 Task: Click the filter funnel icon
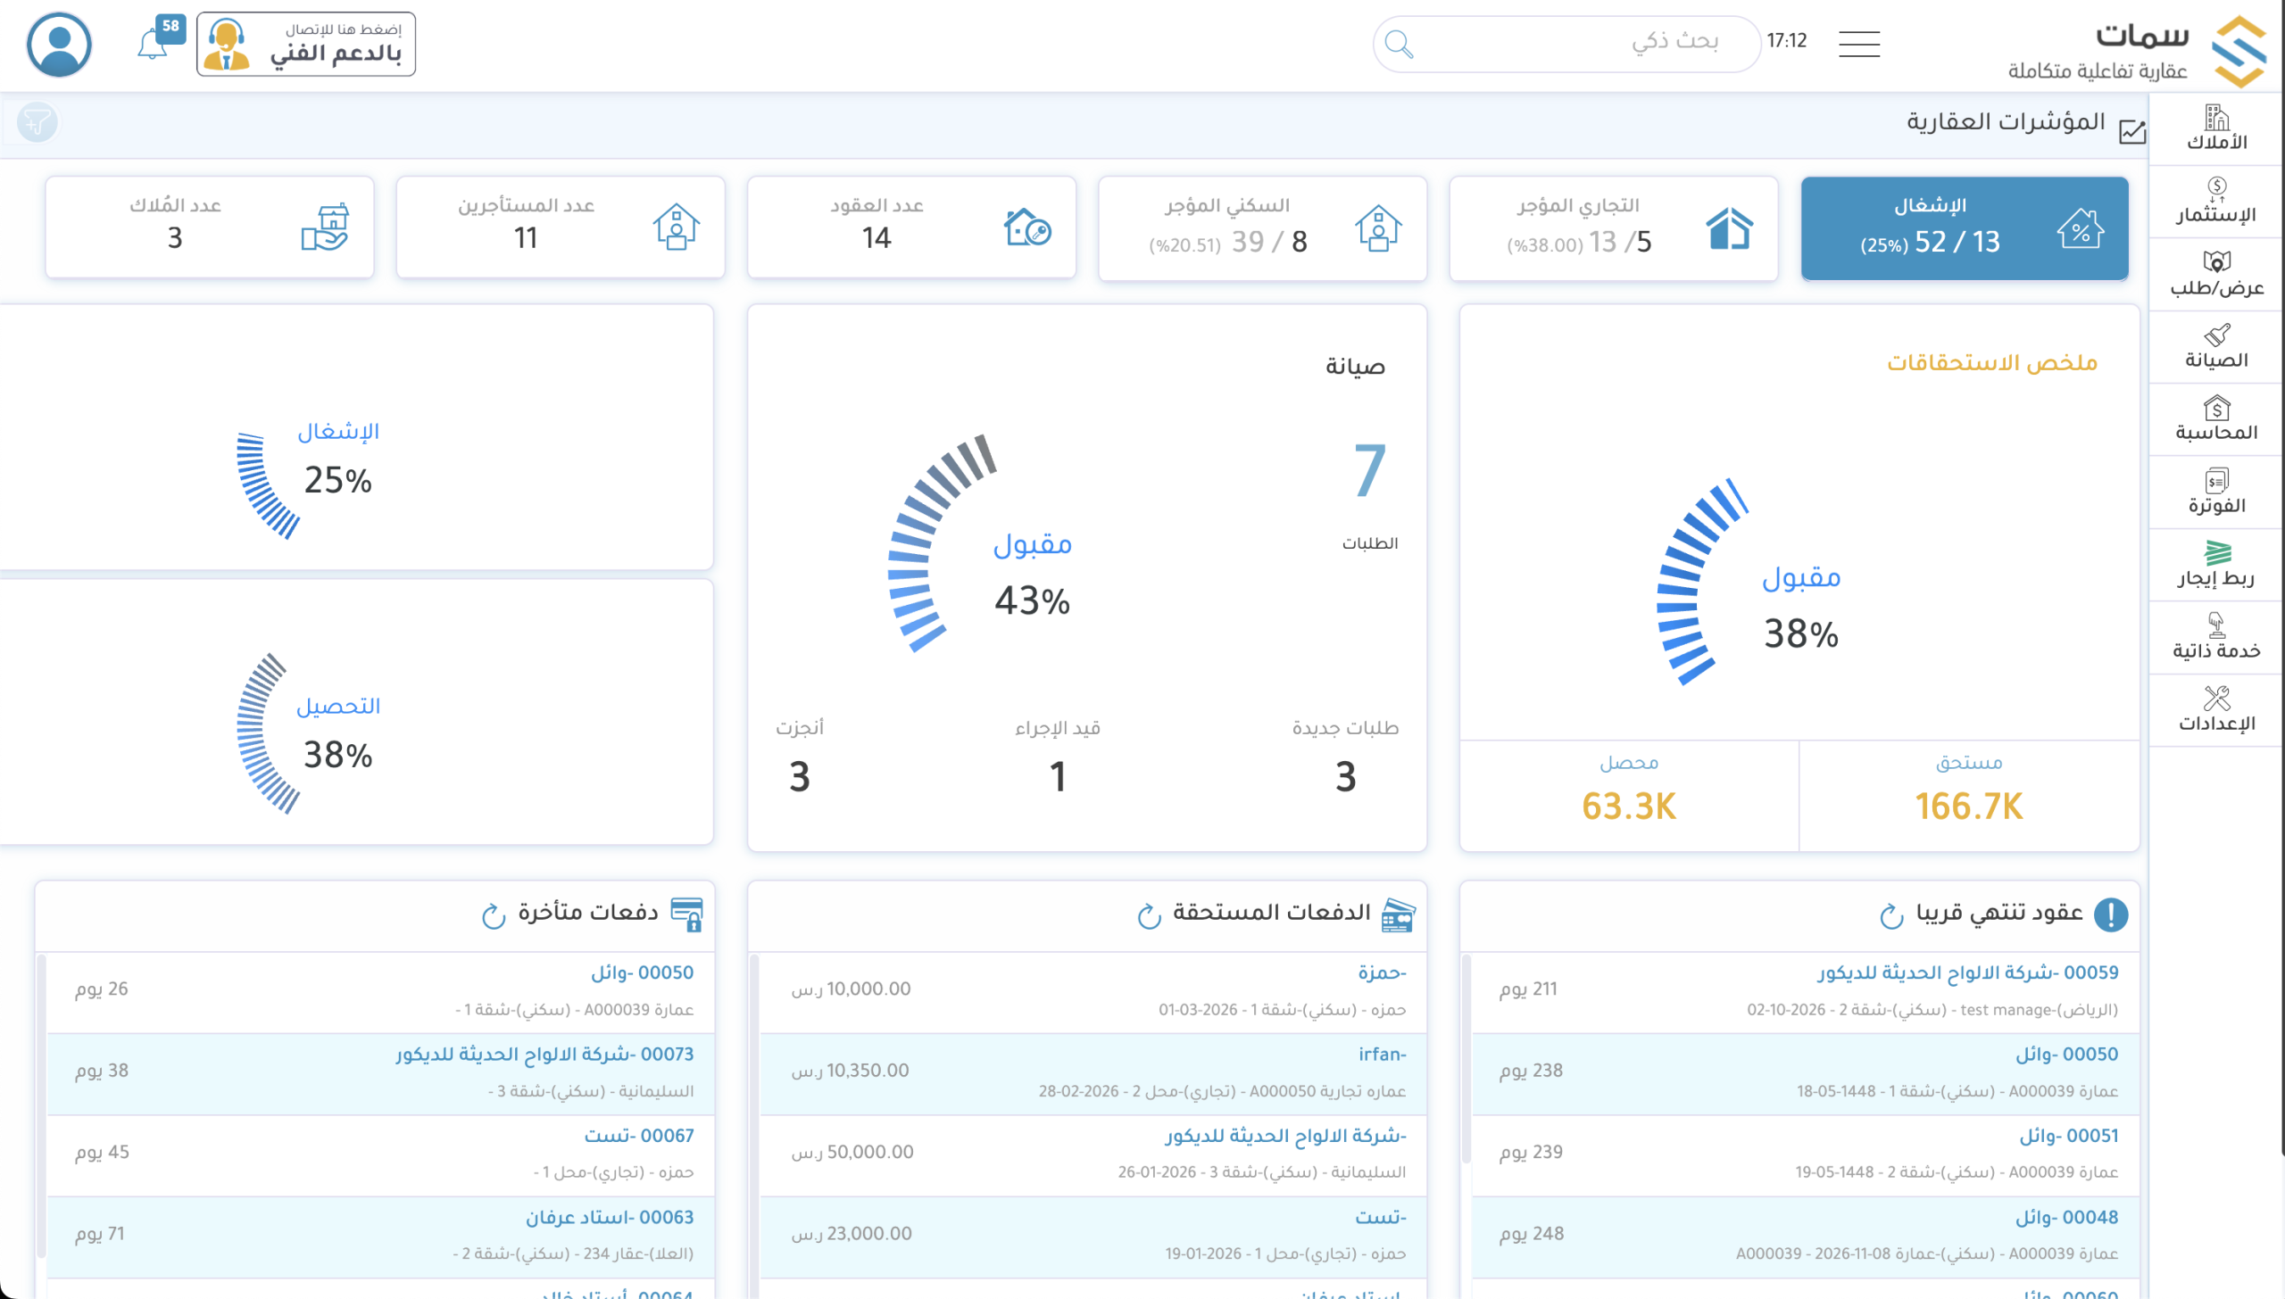pyautogui.click(x=37, y=122)
